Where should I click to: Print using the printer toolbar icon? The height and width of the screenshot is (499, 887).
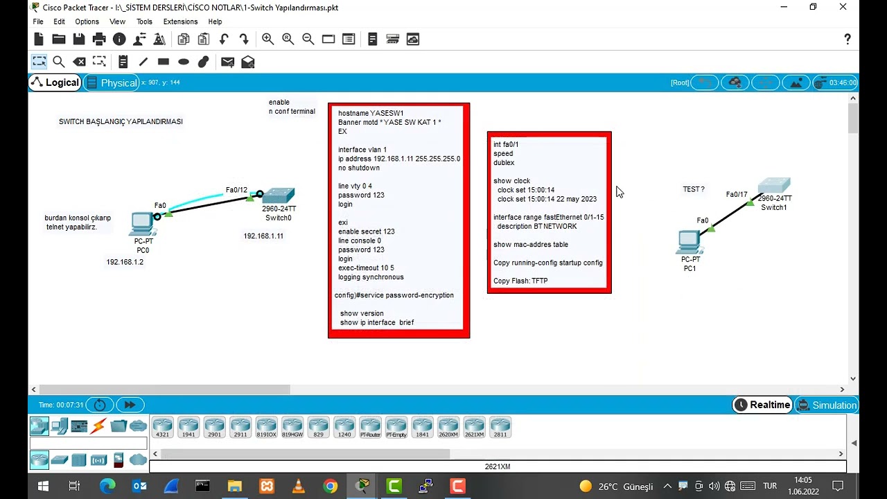tap(99, 40)
